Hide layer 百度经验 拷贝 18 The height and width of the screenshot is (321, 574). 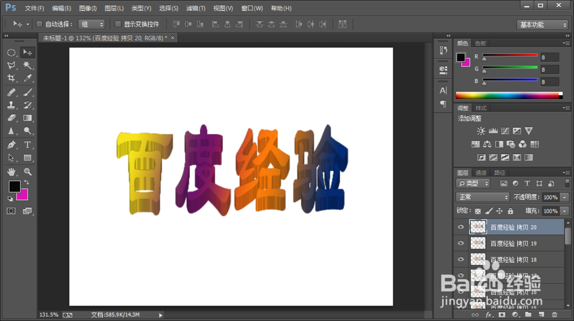coord(461,259)
